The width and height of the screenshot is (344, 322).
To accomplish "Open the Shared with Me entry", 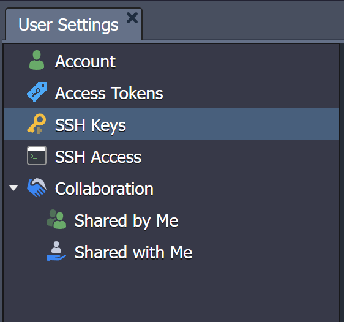I will 133,252.
